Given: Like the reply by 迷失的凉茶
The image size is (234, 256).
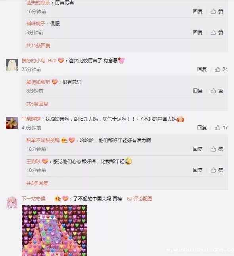Looking at the screenshot, I should point(217,12).
